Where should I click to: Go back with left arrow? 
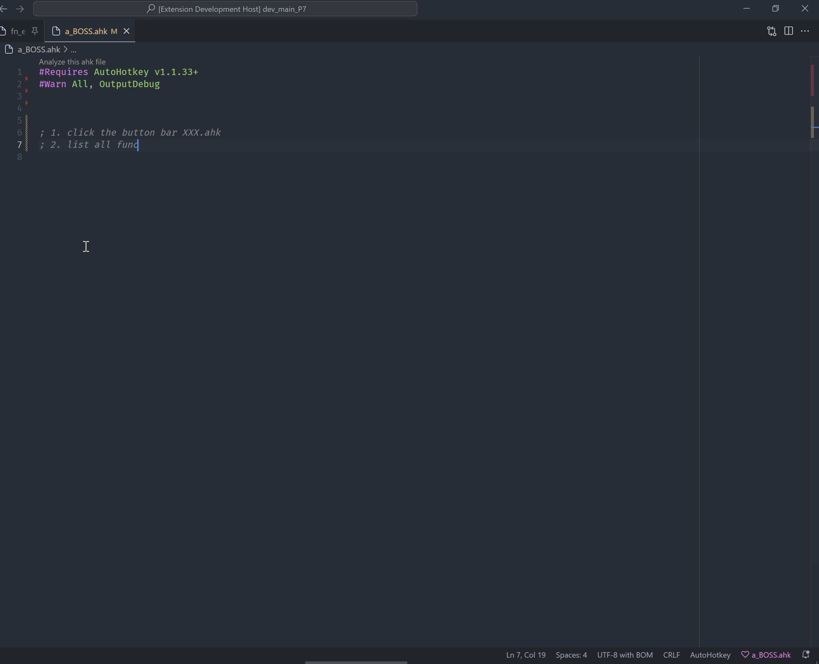(x=4, y=9)
